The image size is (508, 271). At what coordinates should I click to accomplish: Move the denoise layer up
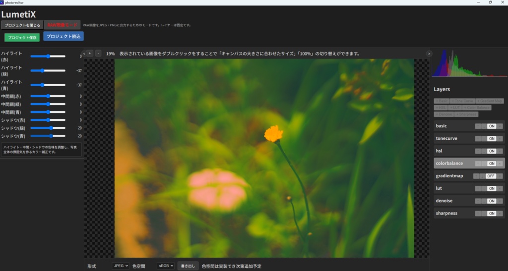pyautogui.click(x=478, y=201)
